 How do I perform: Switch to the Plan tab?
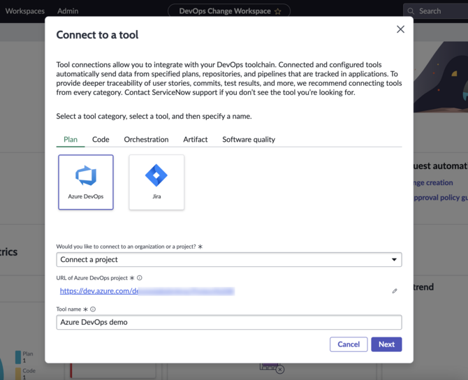pos(71,140)
